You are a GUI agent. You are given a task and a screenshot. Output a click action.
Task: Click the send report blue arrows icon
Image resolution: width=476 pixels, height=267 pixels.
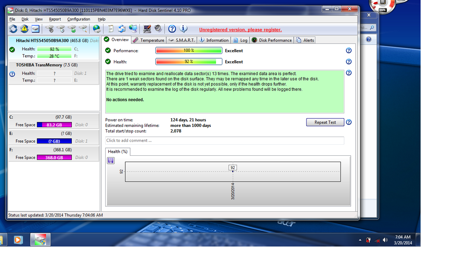click(x=122, y=29)
